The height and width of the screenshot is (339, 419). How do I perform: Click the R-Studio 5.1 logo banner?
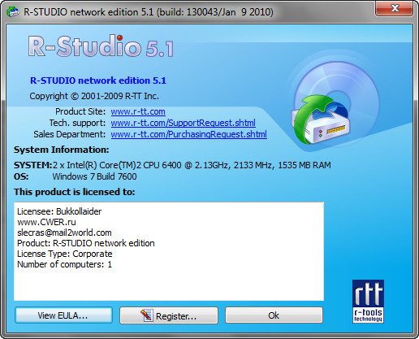tap(101, 46)
